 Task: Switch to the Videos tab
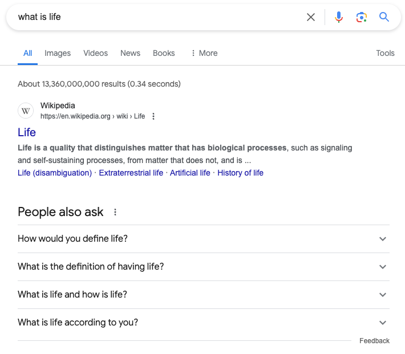[x=95, y=53]
